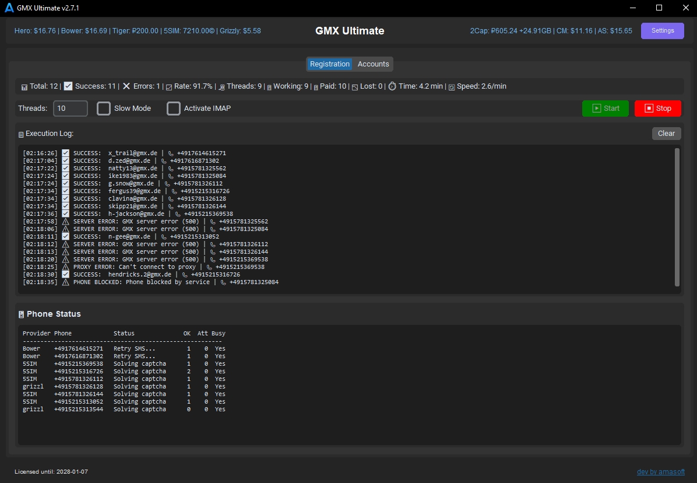Open the Settings panel
This screenshot has height=483, width=697.
click(662, 31)
